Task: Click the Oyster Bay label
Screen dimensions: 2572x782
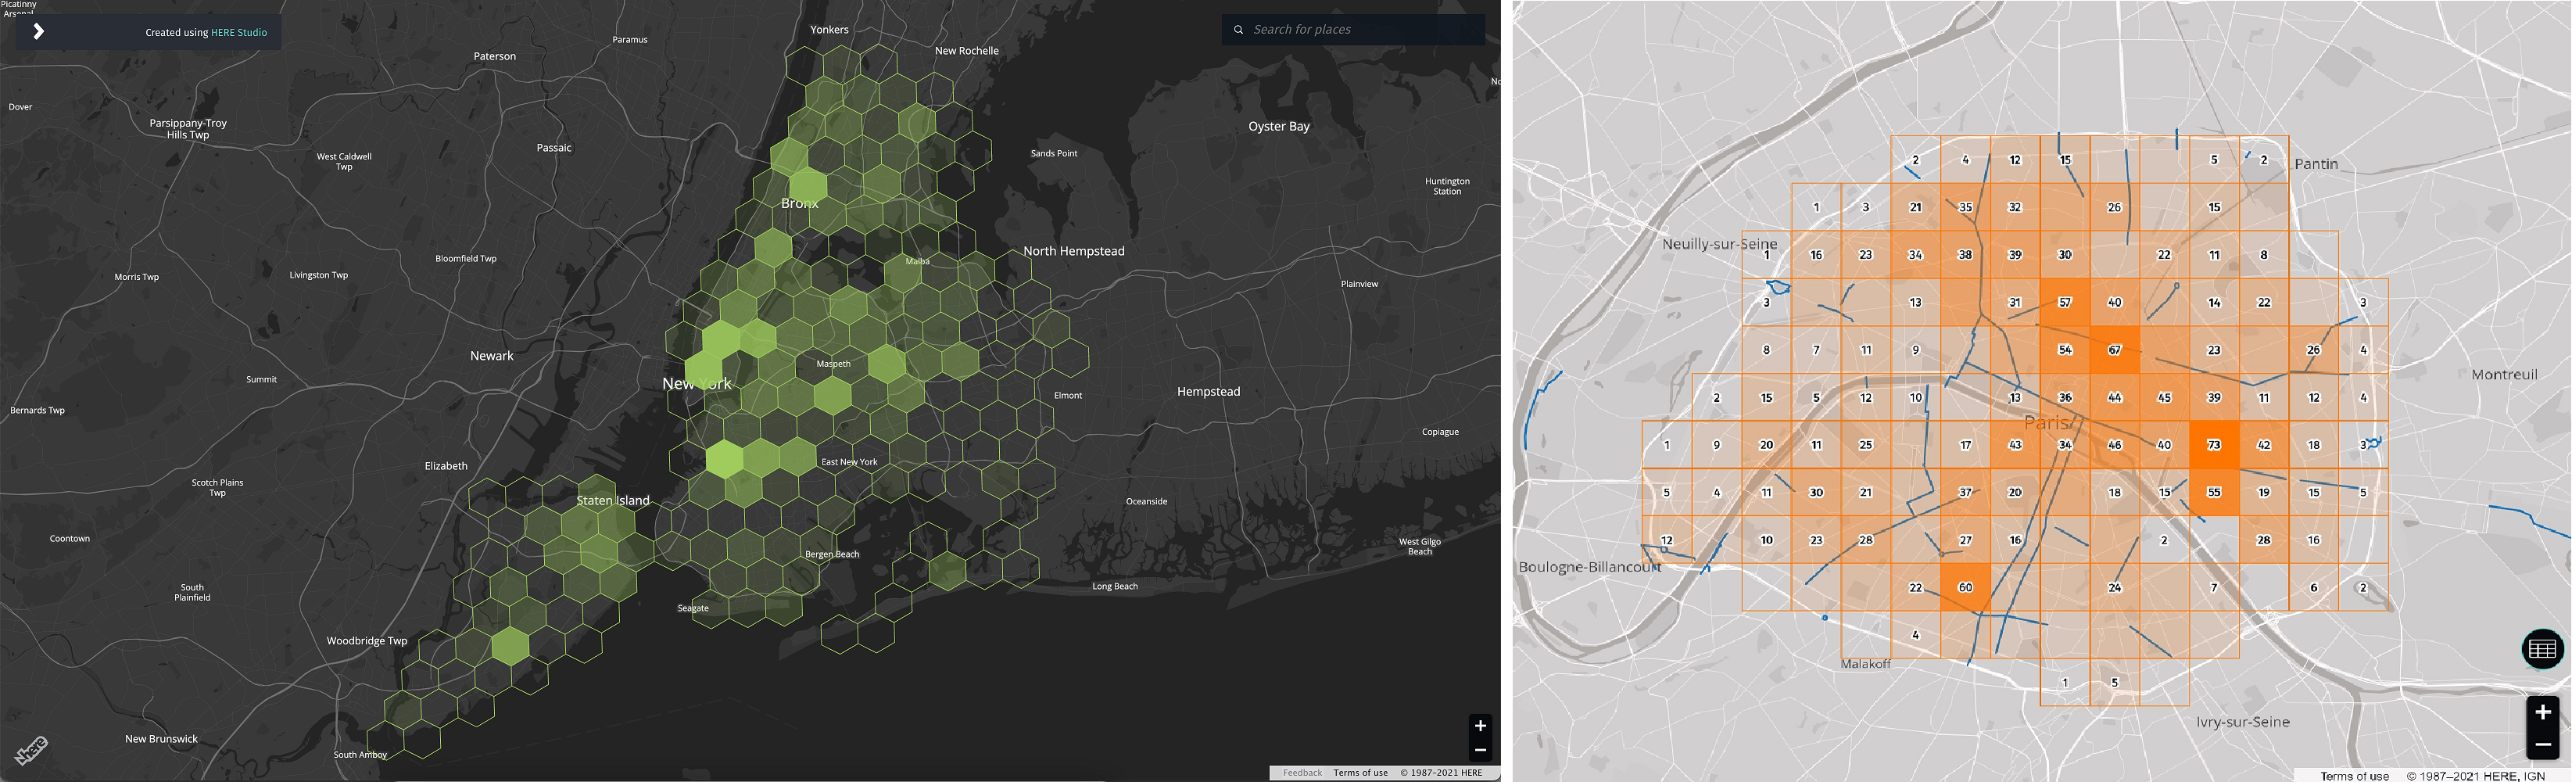Action: click(x=1278, y=127)
